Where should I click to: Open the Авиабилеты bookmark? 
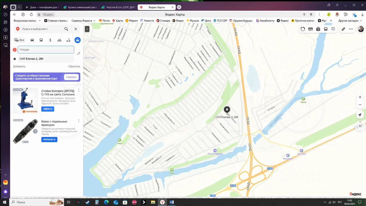tap(265, 21)
